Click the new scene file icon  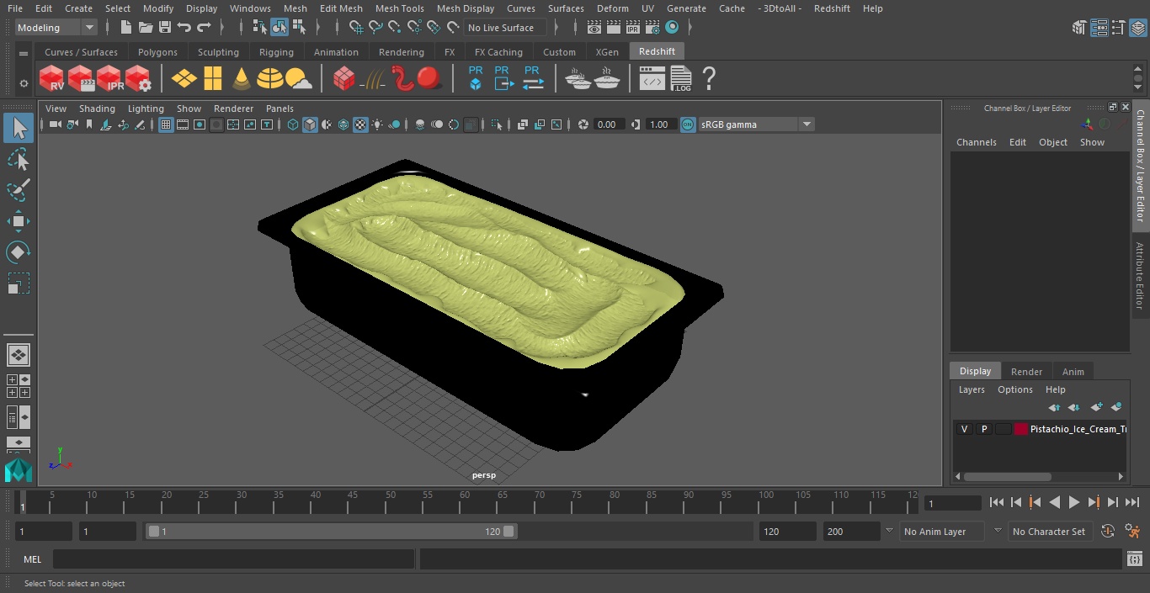(x=126, y=28)
